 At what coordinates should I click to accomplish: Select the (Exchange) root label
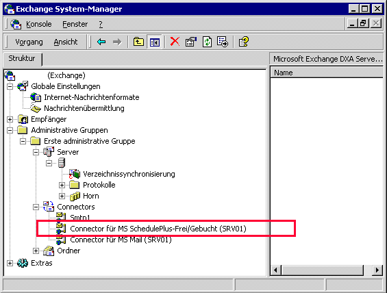tap(66, 75)
